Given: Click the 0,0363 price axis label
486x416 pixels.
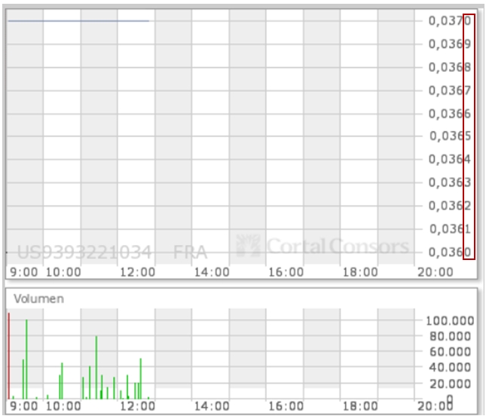Looking at the screenshot, I should tap(449, 182).
